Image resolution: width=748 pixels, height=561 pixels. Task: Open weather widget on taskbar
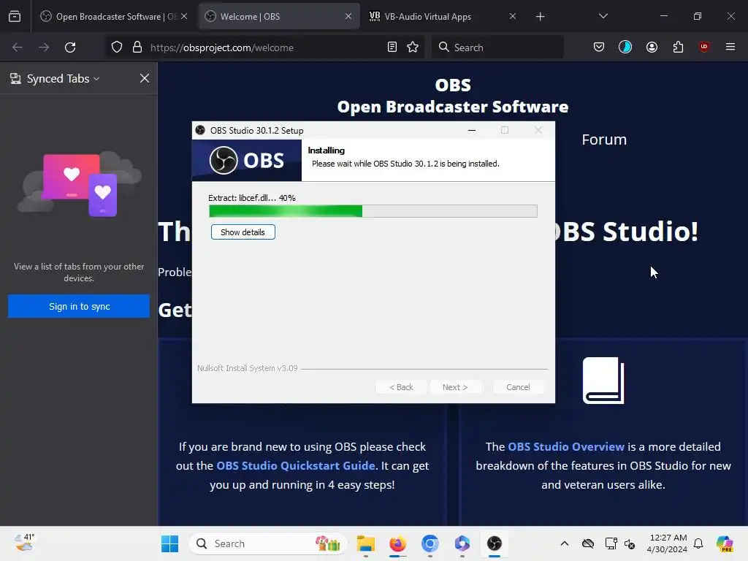pos(24,543)
